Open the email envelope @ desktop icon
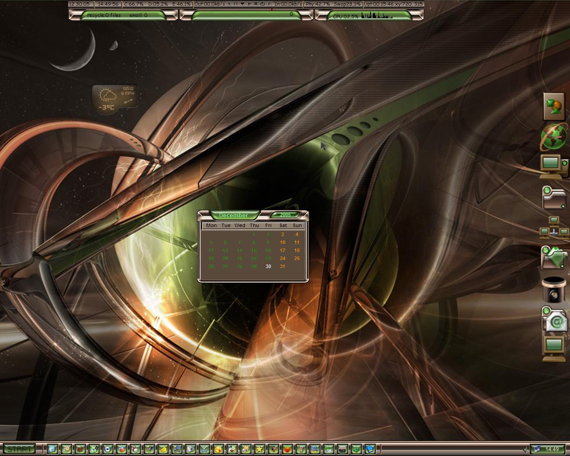Image resolution: width=570 pixels, height=456 pixels. coord(554,319)
